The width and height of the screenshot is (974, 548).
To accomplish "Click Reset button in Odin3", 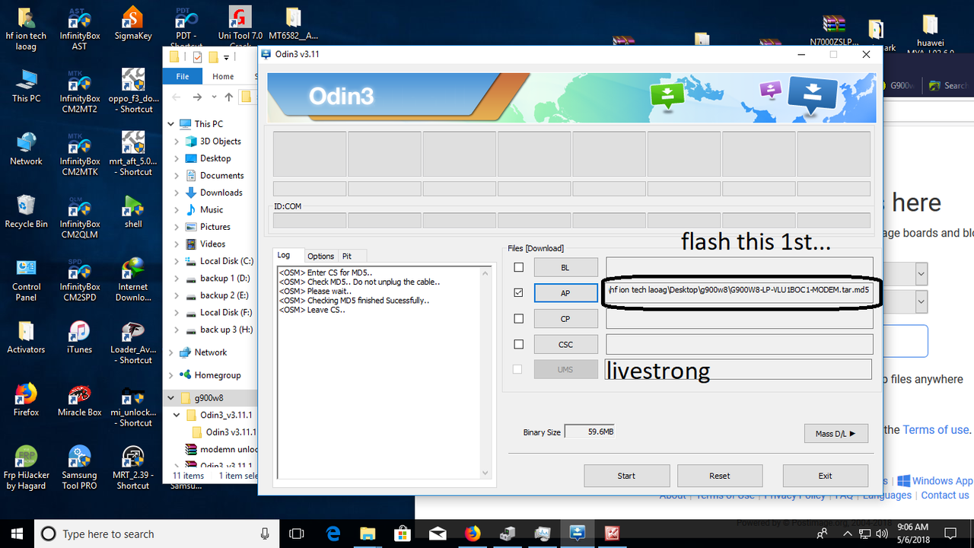I will pos(720,476).
